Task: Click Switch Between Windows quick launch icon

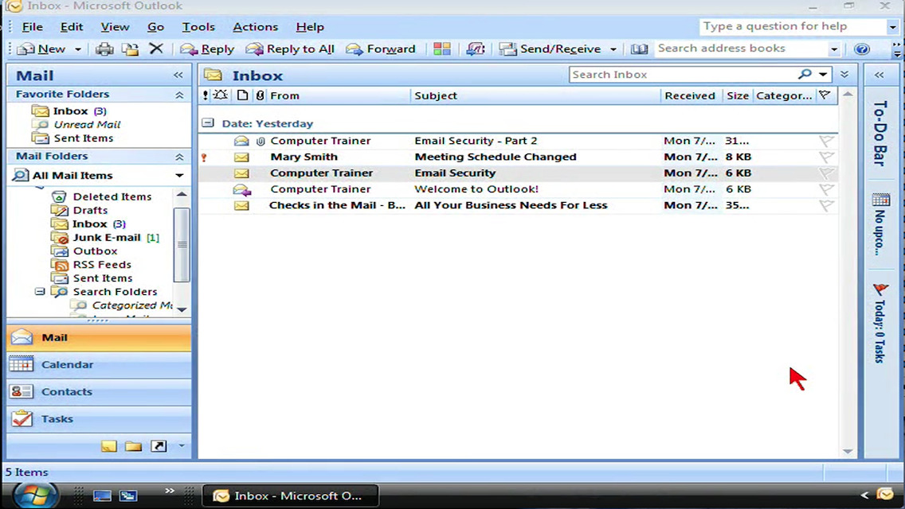Action: (128, 495)
